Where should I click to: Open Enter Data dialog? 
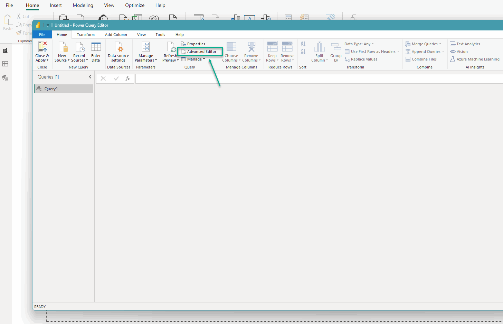click(x=96, y=51)
